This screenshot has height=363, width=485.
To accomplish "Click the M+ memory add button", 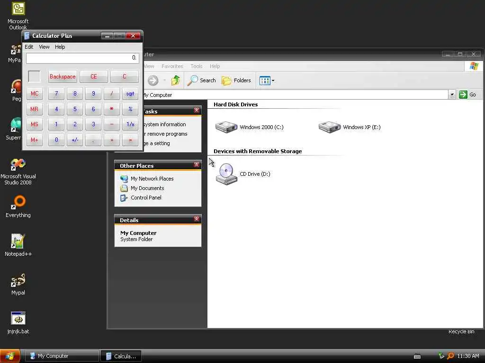I will point(34,140).
